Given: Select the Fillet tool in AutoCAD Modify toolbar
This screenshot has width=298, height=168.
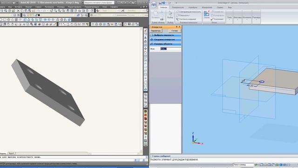Looking at the screenshot, I should coord(146,86).
